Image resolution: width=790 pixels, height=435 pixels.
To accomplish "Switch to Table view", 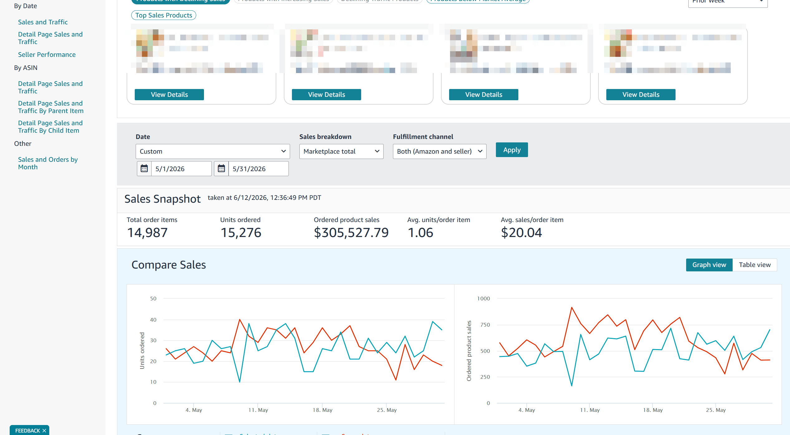I will (755, 265).
